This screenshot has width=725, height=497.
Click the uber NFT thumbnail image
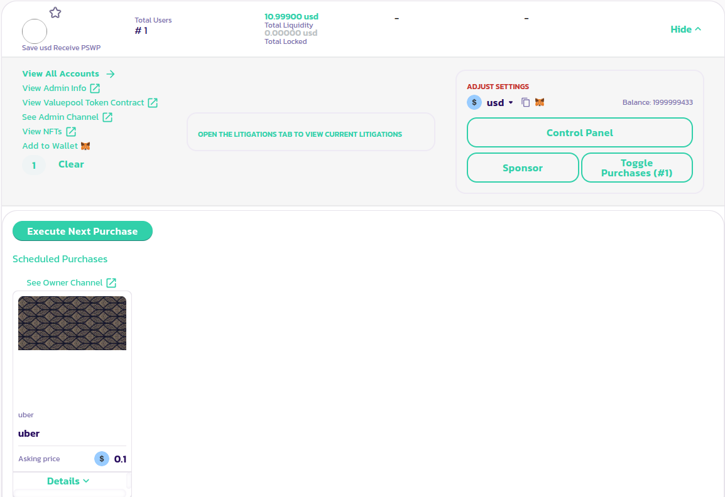[72, 323]
